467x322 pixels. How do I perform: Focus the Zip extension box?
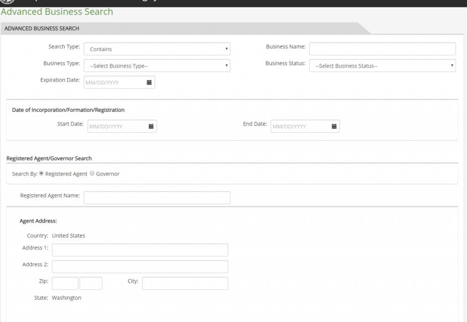click(91, 283)
